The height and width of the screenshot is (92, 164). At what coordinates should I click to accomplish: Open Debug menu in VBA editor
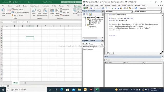click(x=114, y=5)
